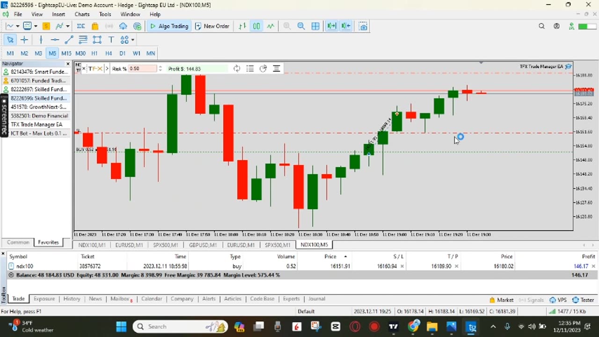The width and height of the screenshot is (599, 337).
Task: Select the D1 timeframe
Action: tap(123, 53)
